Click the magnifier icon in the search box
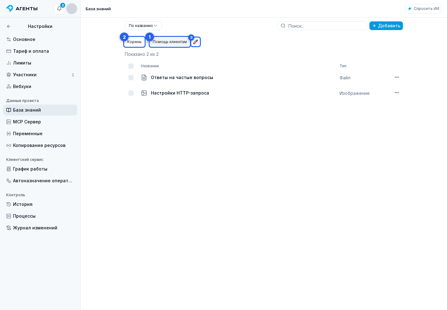The height and width of the screenshot is (310, 447). tap(283, 26)
